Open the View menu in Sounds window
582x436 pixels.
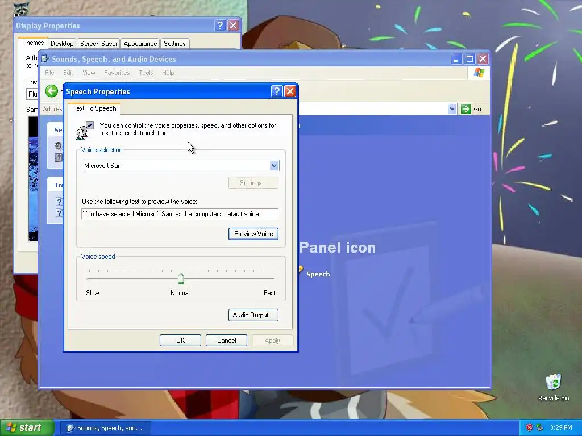[89, 73]
